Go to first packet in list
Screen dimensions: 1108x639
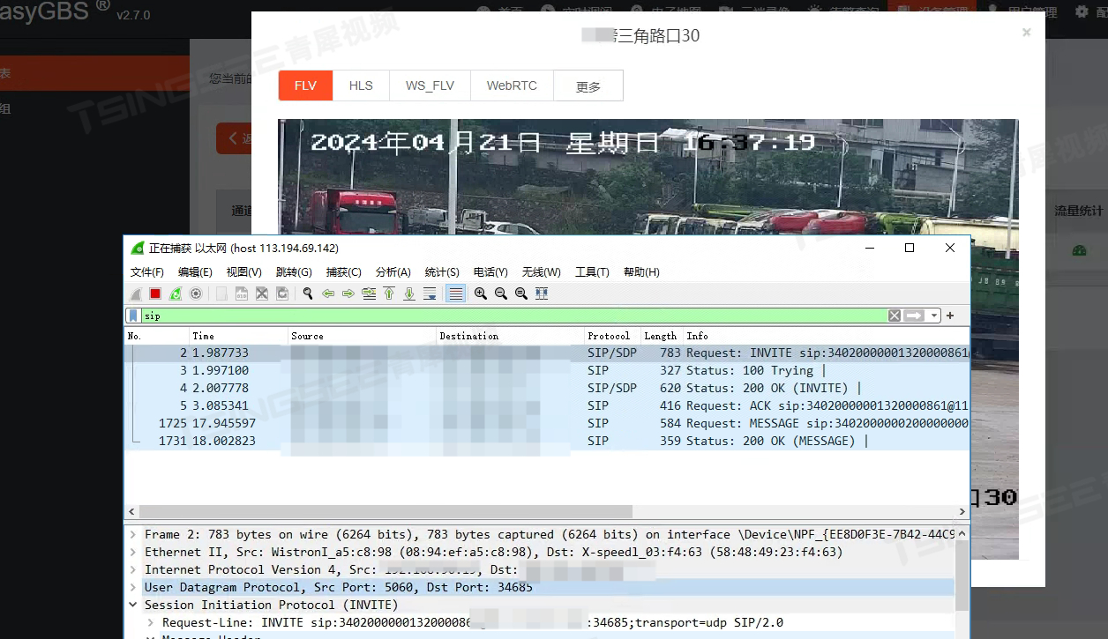tap(389, 293)
